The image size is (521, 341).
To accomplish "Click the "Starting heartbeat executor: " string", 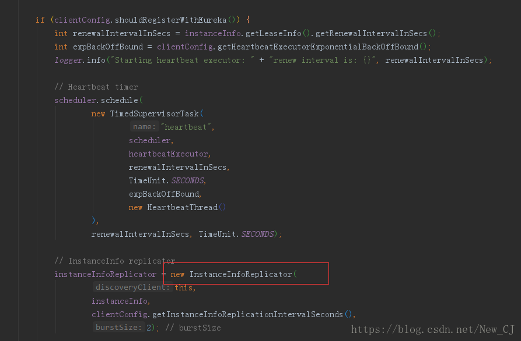I will point(183,61).
